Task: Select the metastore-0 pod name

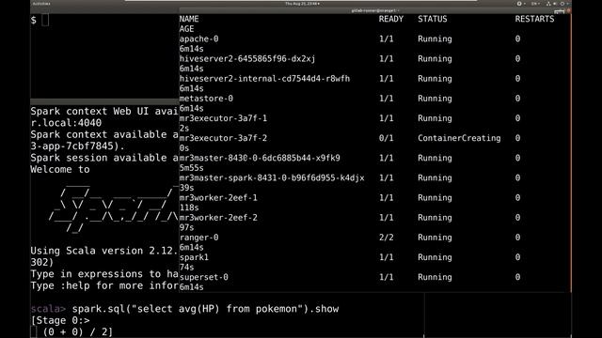Action: tap(206, 99)
